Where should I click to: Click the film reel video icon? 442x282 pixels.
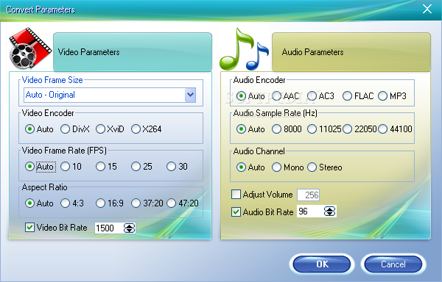coord(30,48)
